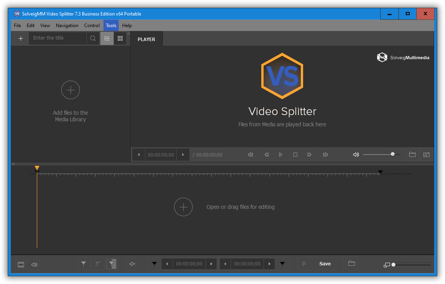
Task: Step back one frame
Action: [x=266, y=155]
